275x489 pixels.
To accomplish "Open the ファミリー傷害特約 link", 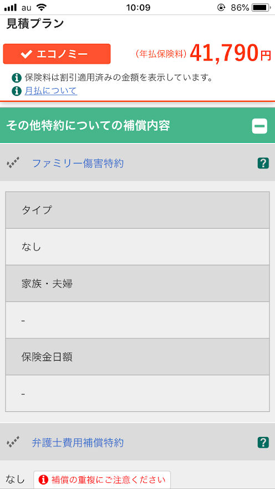I will click(x=78, y=163).
